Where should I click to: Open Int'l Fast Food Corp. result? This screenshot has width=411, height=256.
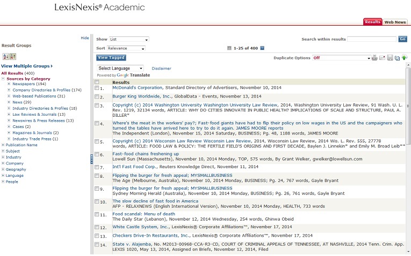135,167
